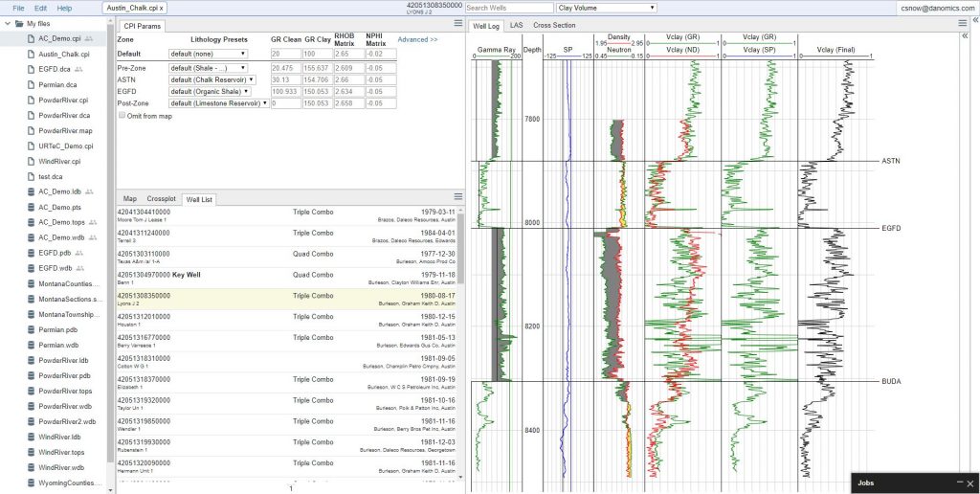Switch to the Crossplot tab
The image size is (980, 494).
(x=161, y=199)
